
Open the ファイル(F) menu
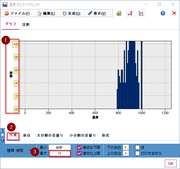(17, 14)
